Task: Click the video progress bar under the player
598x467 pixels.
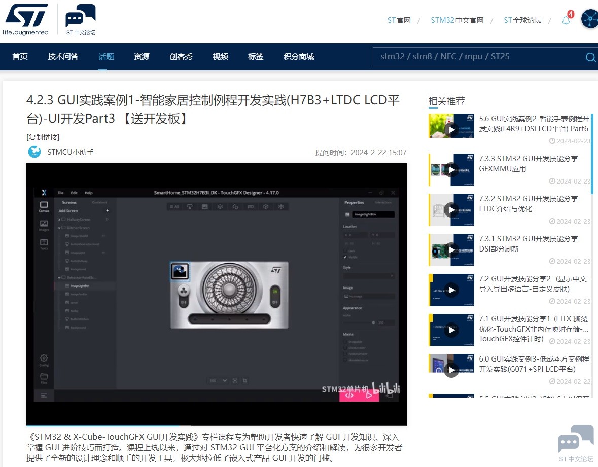Action: coord(216,425)
